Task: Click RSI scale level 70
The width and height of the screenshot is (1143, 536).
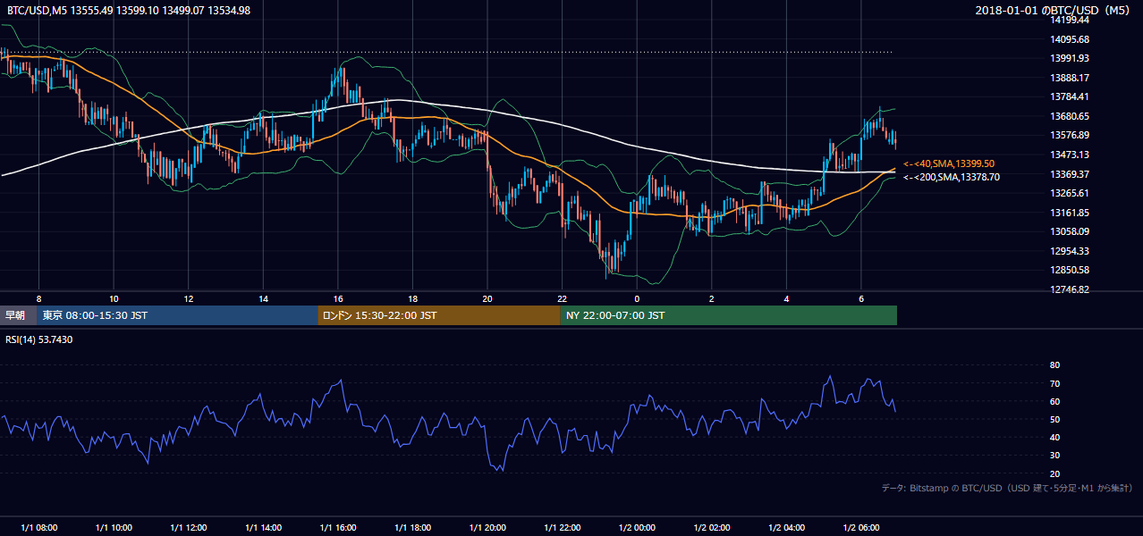Action: pyautogui.click(x=1054, y=383)
